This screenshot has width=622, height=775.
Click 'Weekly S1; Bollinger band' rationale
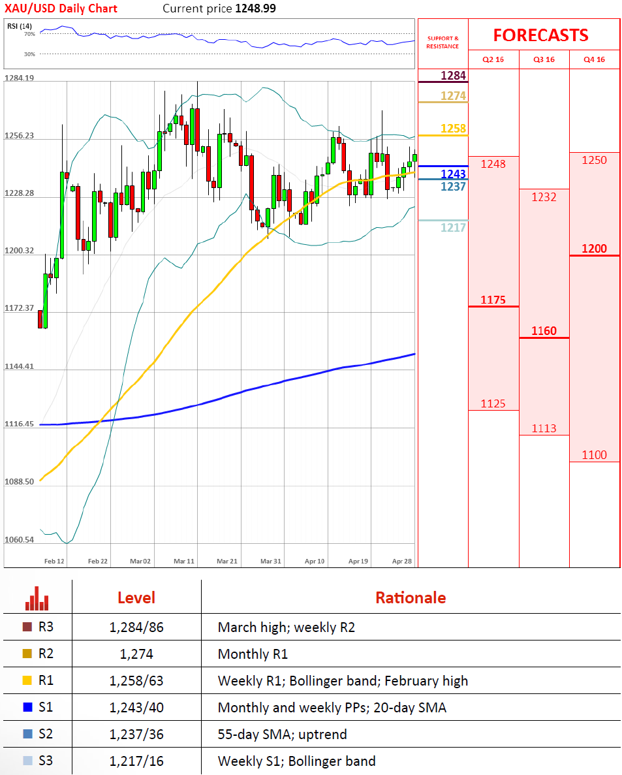click(x=297, y=761)
